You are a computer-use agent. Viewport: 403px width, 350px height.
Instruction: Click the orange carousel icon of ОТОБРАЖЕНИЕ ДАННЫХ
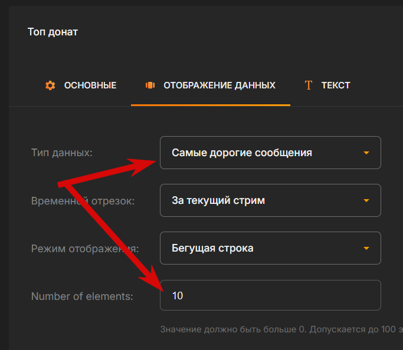[x=150, y=85]
